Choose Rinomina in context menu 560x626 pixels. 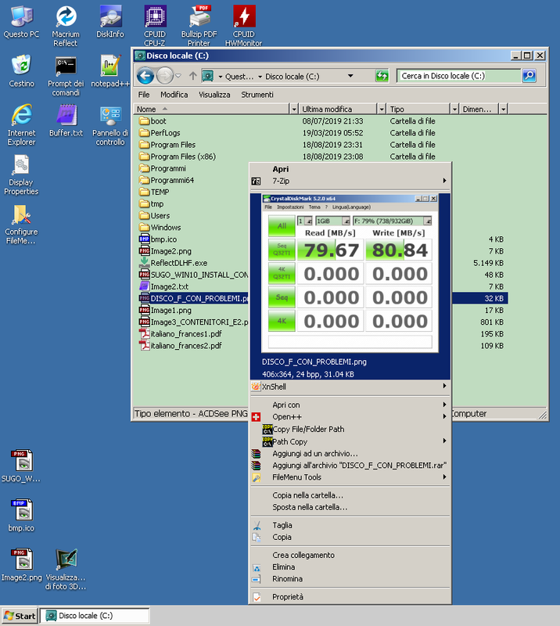pos(350,579)
